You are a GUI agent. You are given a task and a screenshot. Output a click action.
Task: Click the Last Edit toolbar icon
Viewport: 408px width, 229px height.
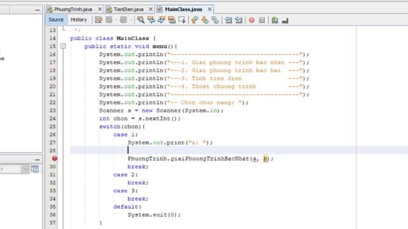(x=98, y=20)
